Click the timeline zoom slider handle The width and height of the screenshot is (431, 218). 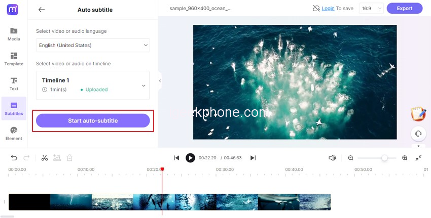[384, 158]
